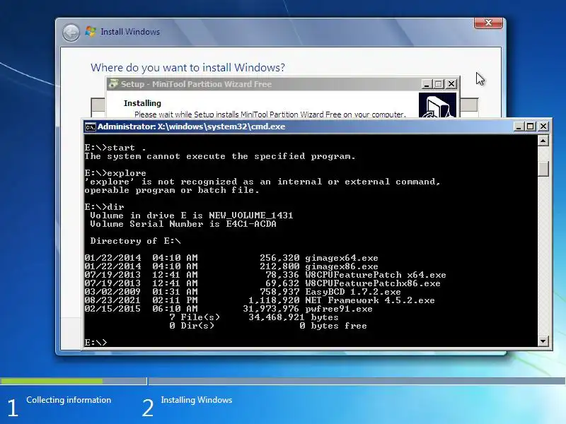Click the back arrow in Install Windows
Screen dimensions: 566x424
[x=71, y=33]
